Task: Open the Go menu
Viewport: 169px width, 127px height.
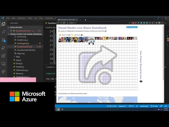Action: click(x=36, y=18)
